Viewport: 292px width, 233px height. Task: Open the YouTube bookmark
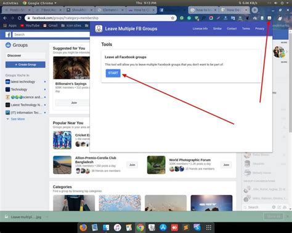coord(30,26)
